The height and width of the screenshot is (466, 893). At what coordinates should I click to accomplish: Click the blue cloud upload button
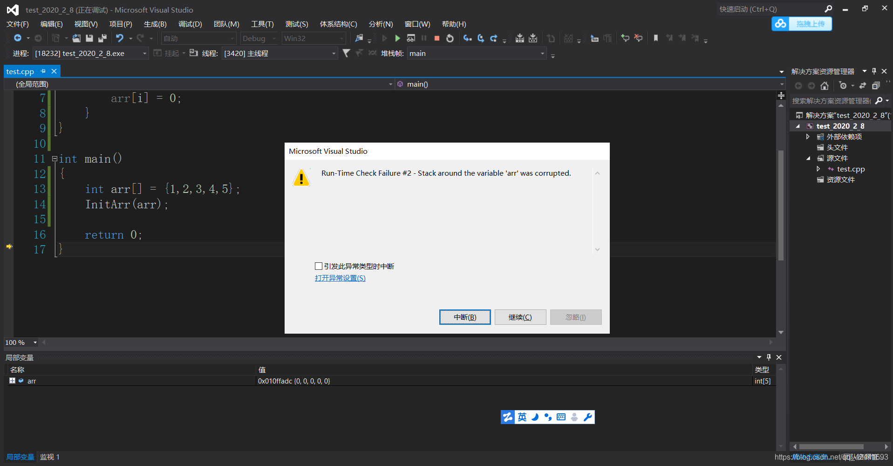coord(802,24)
